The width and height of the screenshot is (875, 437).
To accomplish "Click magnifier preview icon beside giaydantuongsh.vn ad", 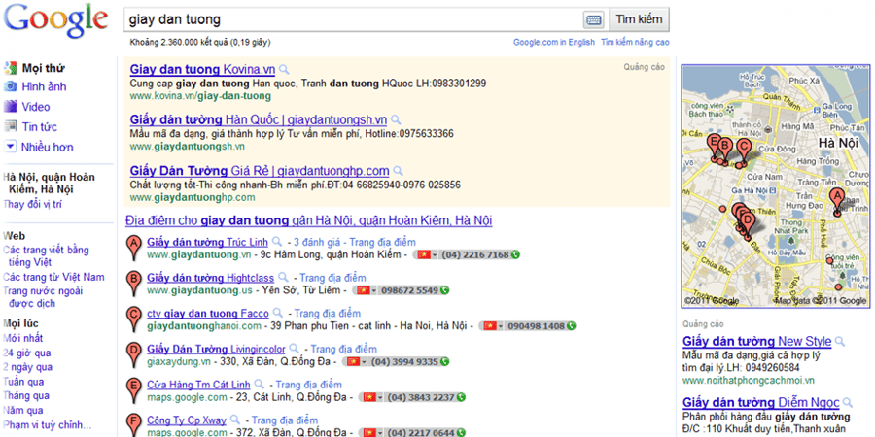I will (x=396, y=119).
